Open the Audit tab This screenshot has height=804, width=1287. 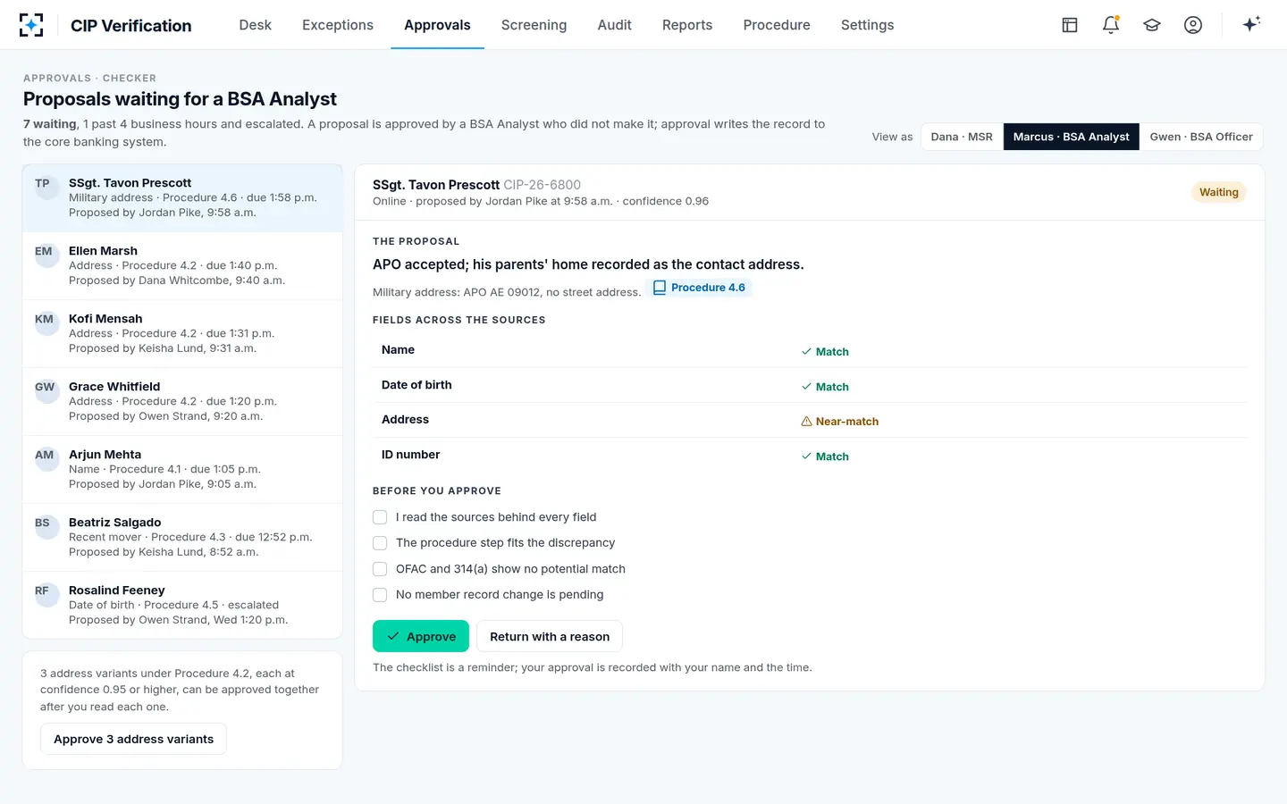pyautogui.click(x=614, y=25)
